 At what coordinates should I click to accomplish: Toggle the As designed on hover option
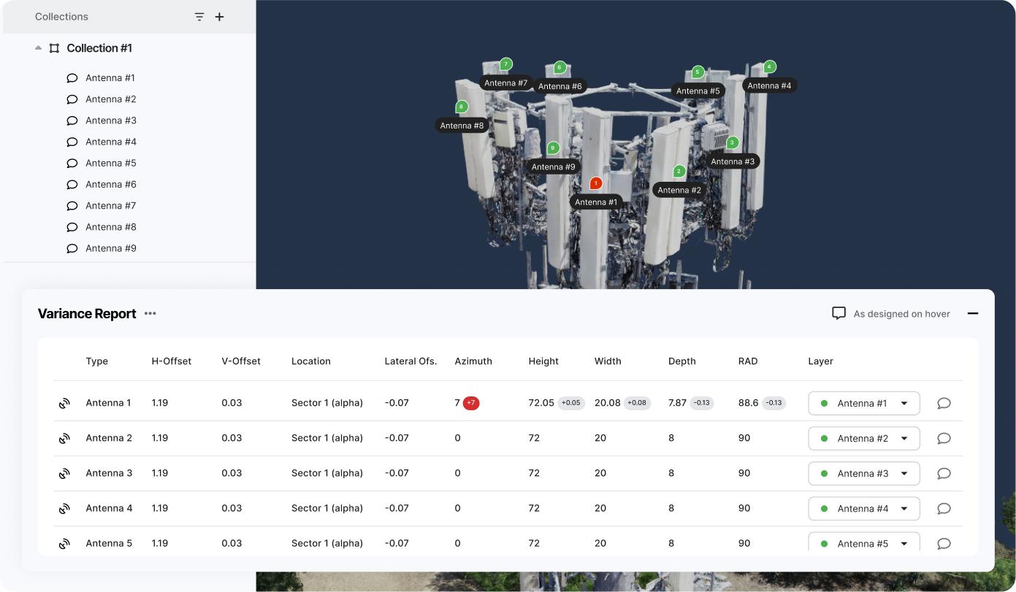coord(901,313)
